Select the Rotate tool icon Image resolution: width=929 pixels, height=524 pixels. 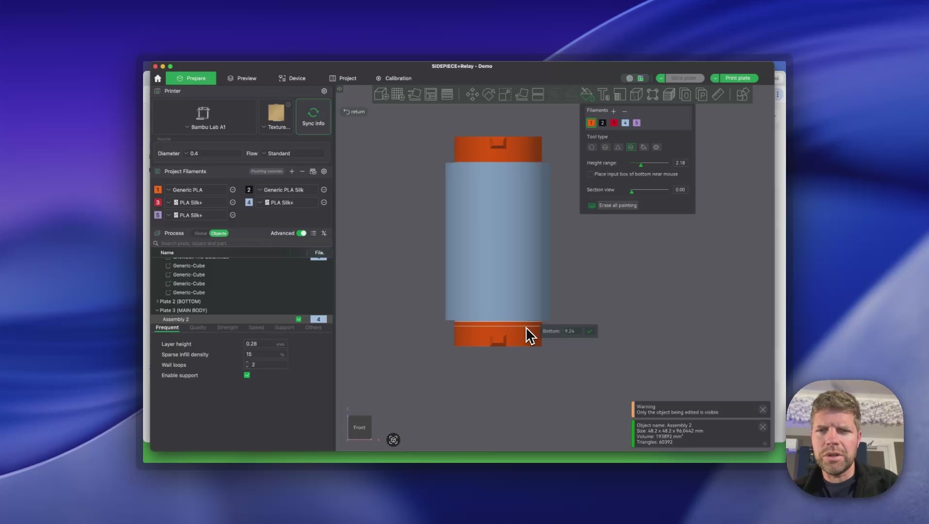pos(488,95)
